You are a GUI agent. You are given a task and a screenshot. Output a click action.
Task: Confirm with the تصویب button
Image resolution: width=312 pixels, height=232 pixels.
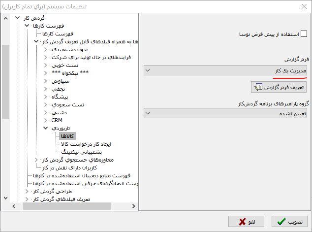tap(289, 221)
